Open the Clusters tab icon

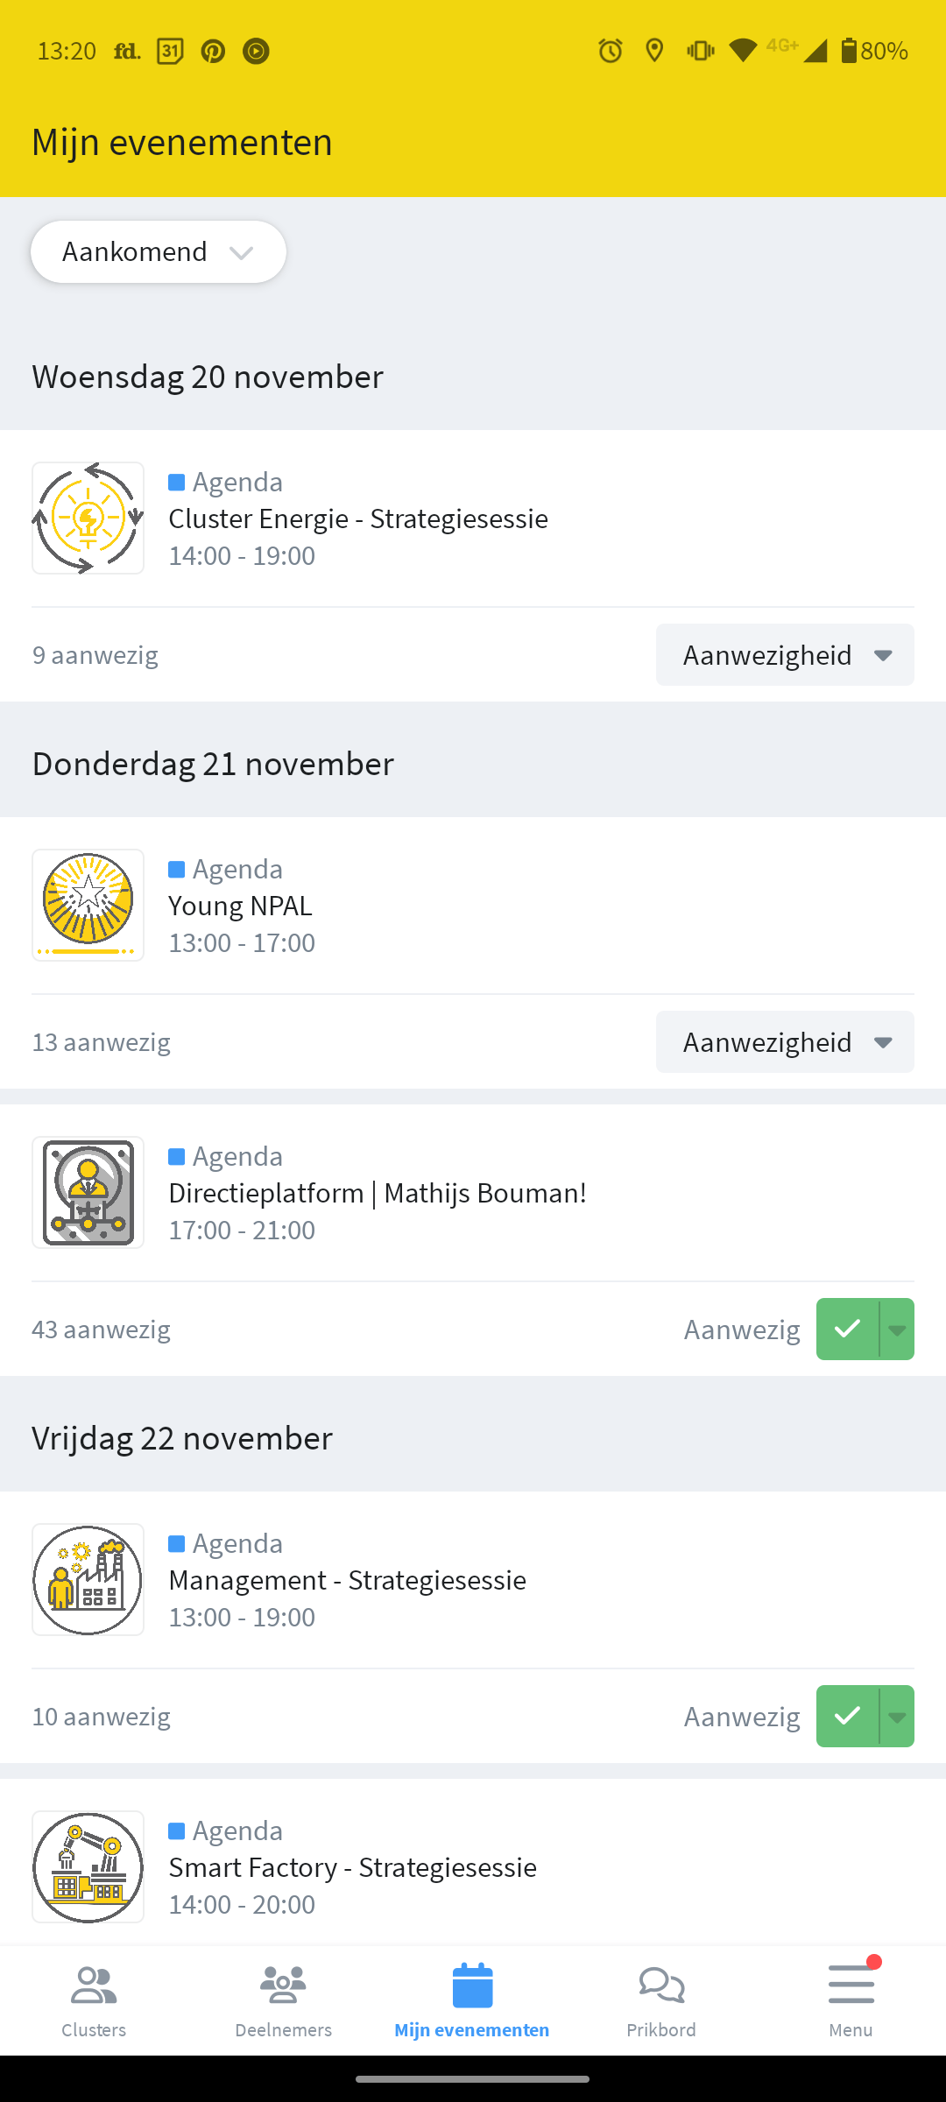(x=94, y=1986)
